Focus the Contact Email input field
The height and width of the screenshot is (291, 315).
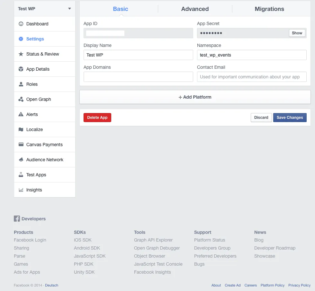click(x=251, y=77)
